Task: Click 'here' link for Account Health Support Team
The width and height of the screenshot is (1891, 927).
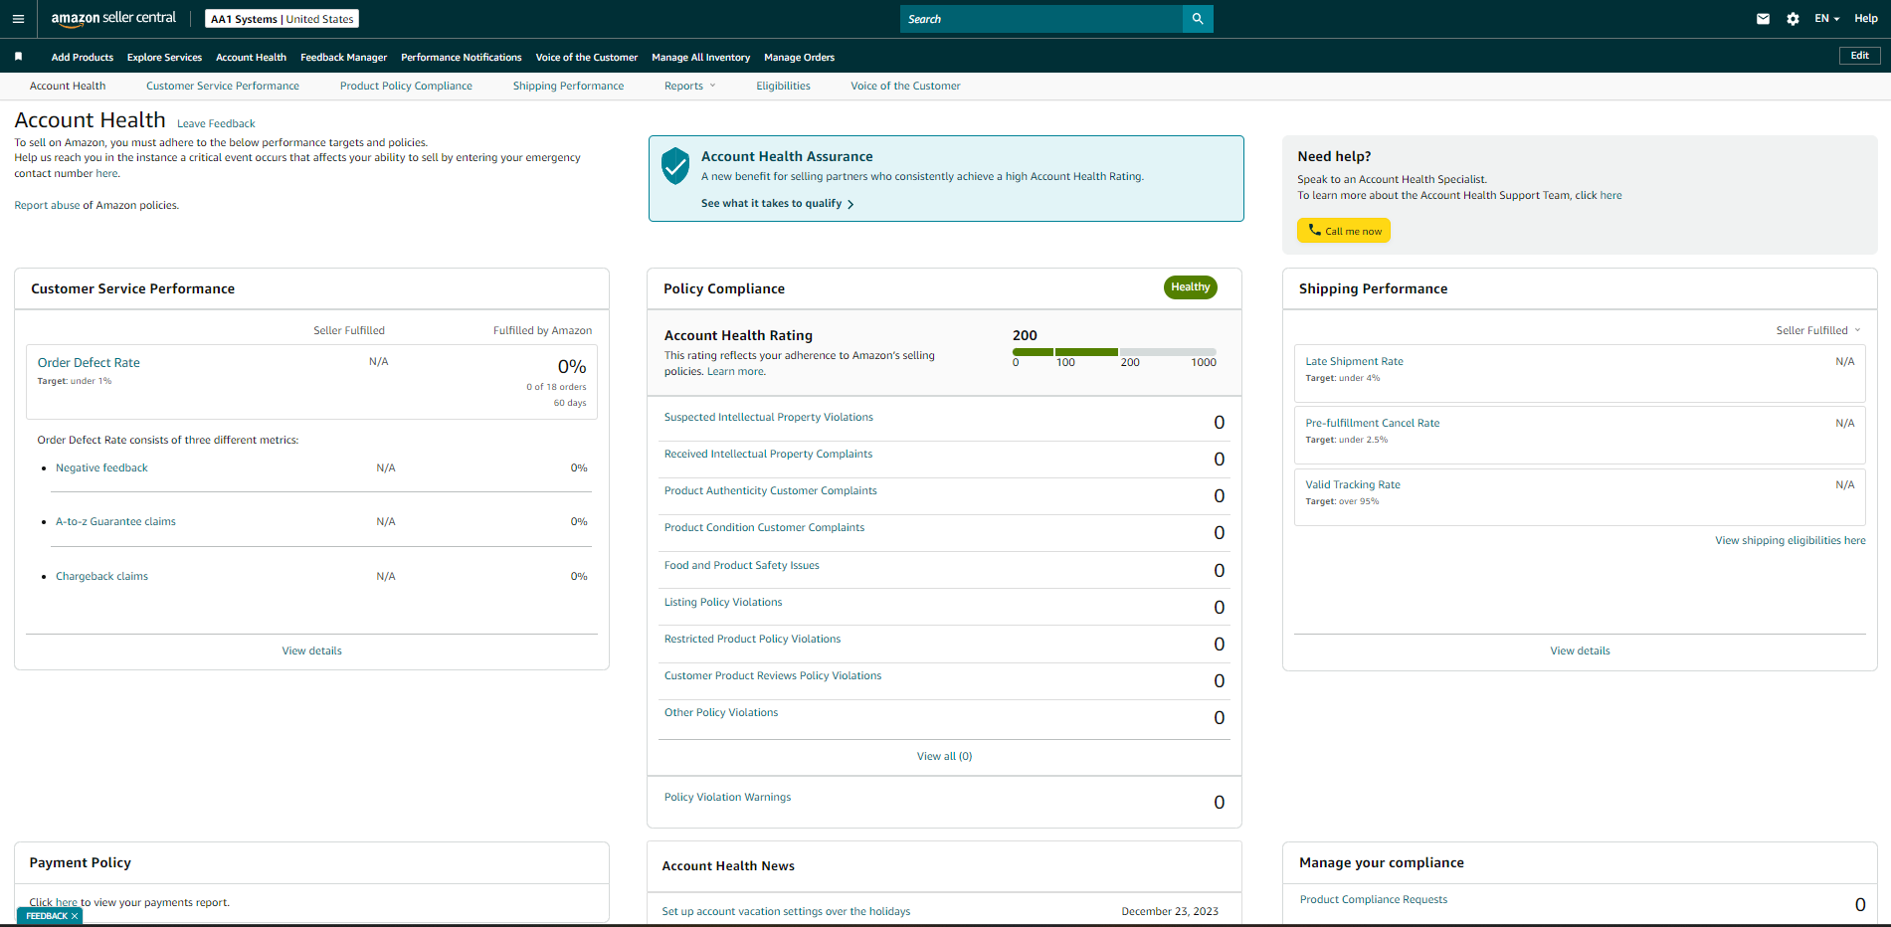Action: (1610, 196)
